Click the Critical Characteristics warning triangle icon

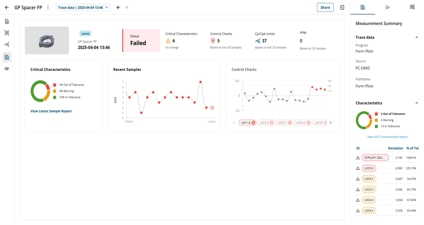click(x=168, y=41)
